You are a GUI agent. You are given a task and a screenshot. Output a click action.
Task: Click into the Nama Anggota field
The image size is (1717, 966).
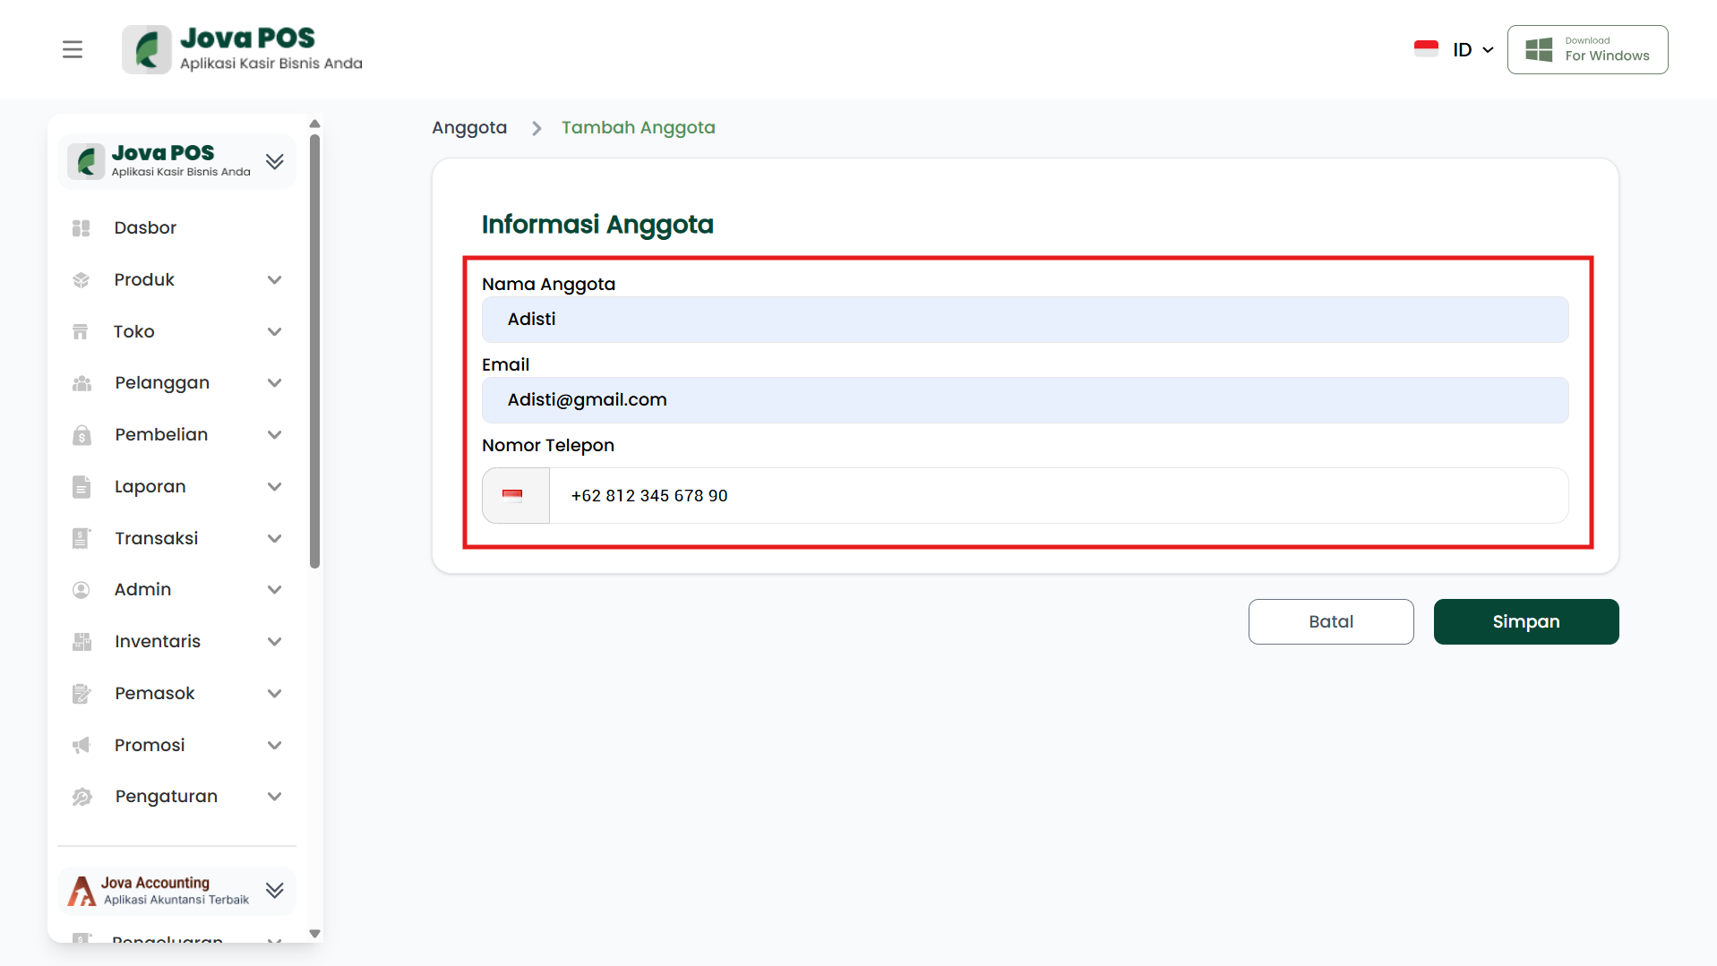(x=1025, y=320)
